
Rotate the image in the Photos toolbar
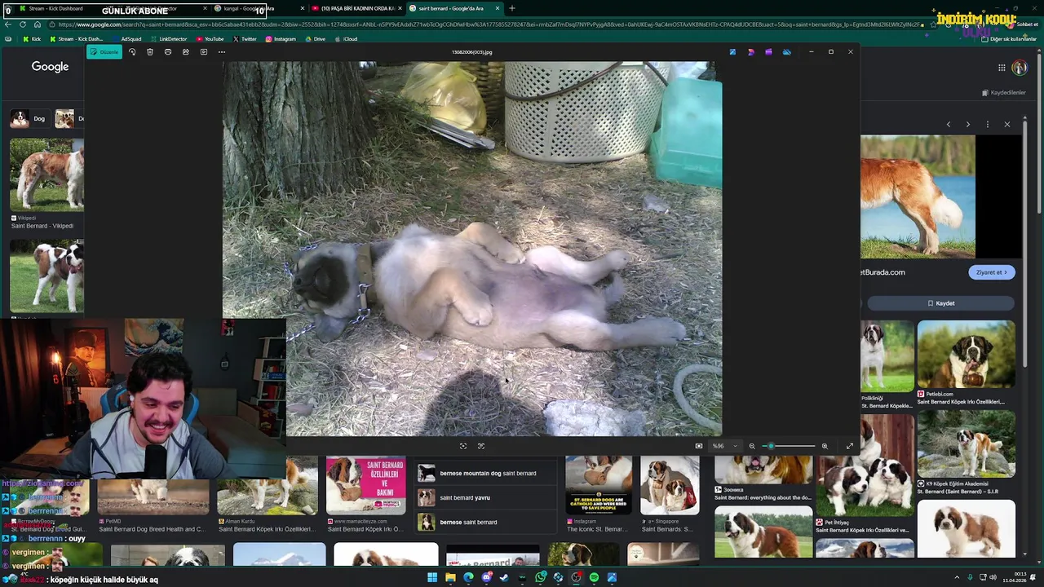pos(132,52)
